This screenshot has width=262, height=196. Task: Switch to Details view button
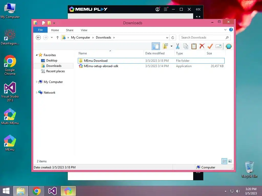pos(224,161)
